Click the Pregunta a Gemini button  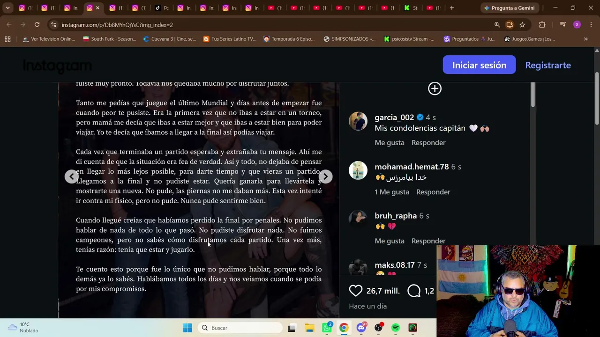click(x=509, y=7)
